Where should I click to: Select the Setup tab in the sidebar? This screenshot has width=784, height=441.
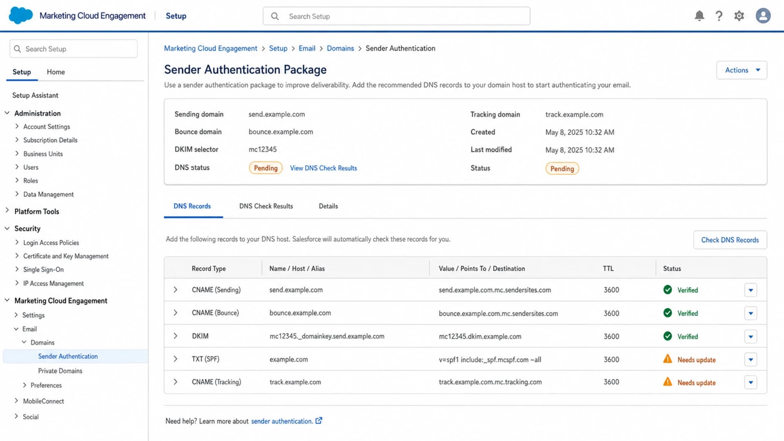(x=22, y=72)
